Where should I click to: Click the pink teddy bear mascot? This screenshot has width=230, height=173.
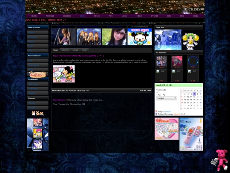[x=221, y=160]
